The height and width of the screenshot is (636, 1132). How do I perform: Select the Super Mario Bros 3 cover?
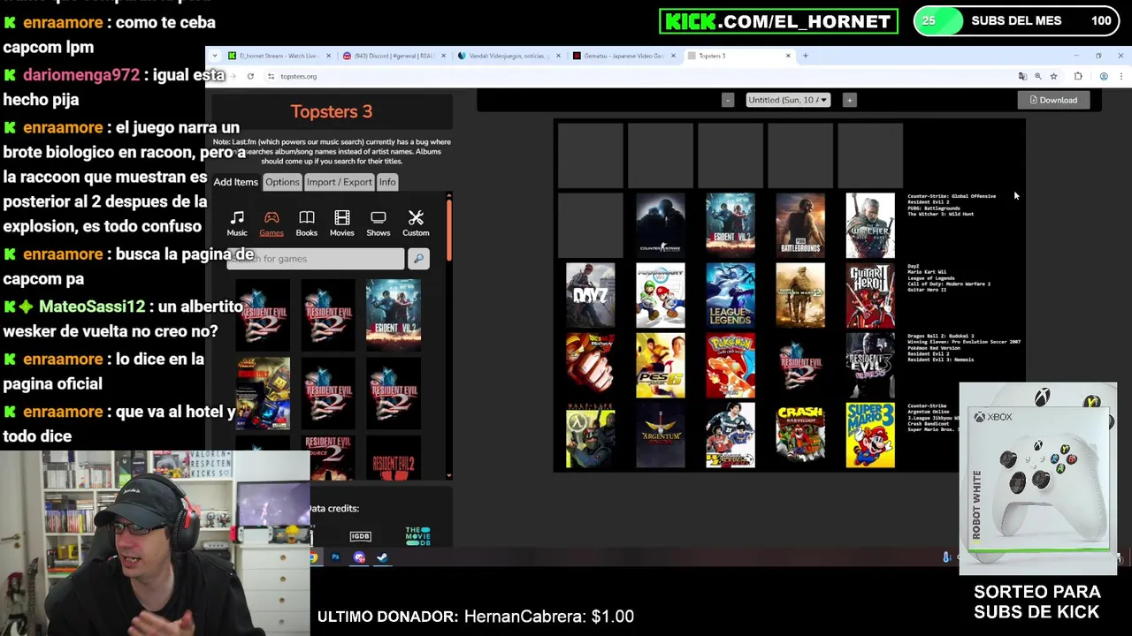point(870,435)
